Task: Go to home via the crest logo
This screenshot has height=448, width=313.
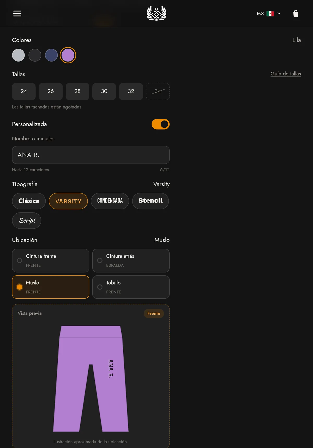Action: point(156,14)
